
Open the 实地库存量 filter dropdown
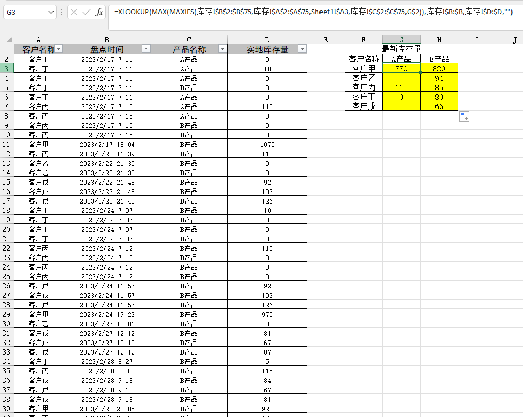(302, 49)
